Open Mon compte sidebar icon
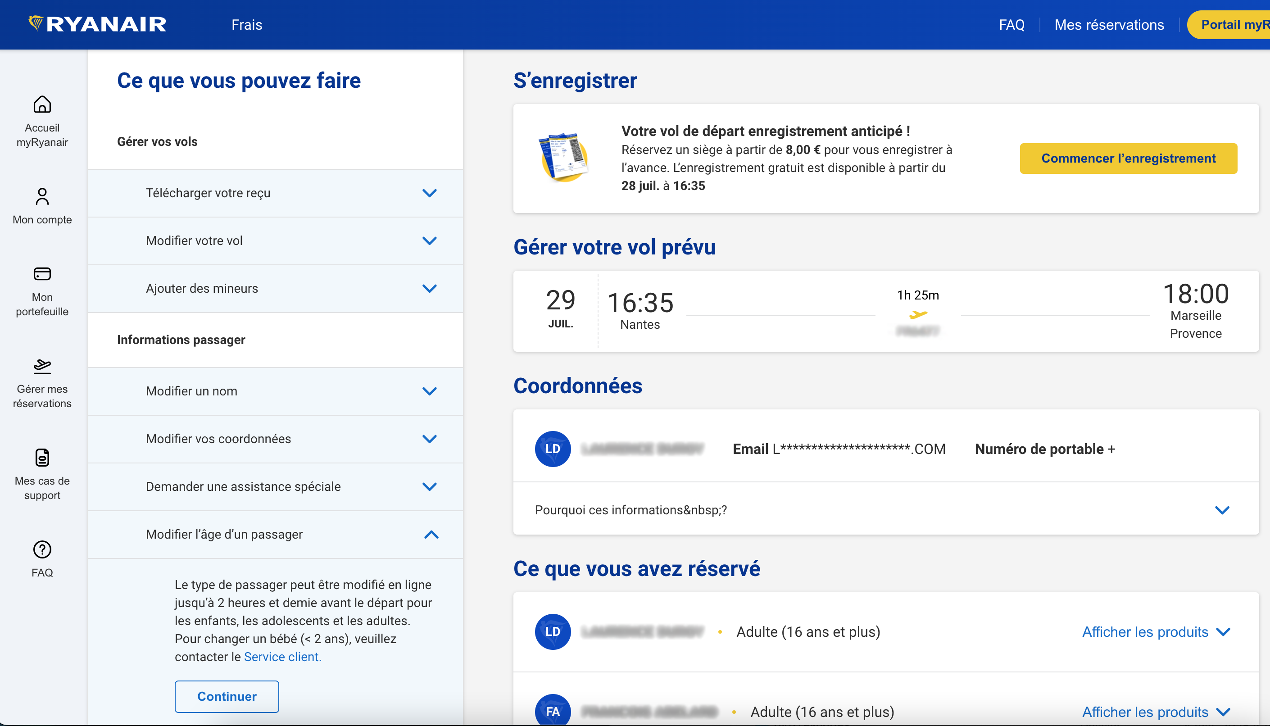1270x726 pixels. tap(42, 196)
